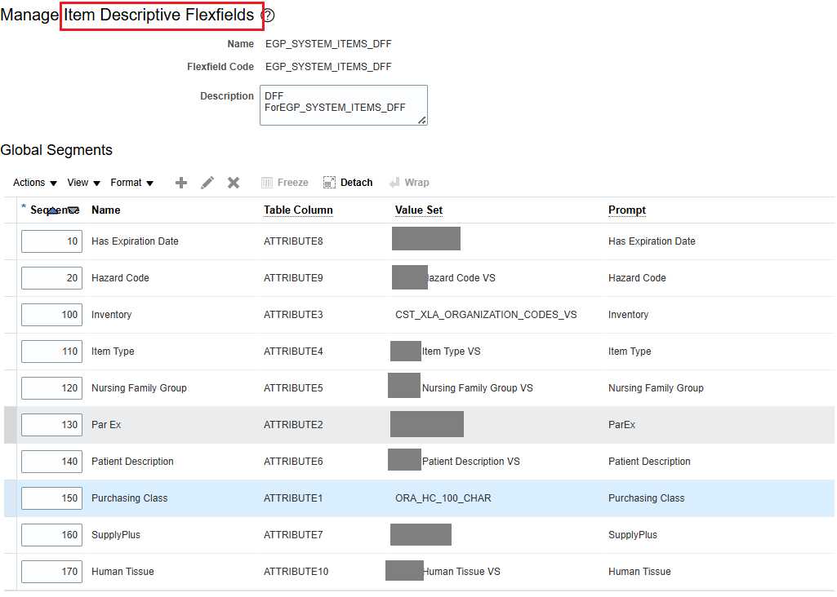Select the Human Tissue name cell
The height and width of the screenshot is (597, 837).
122,572
